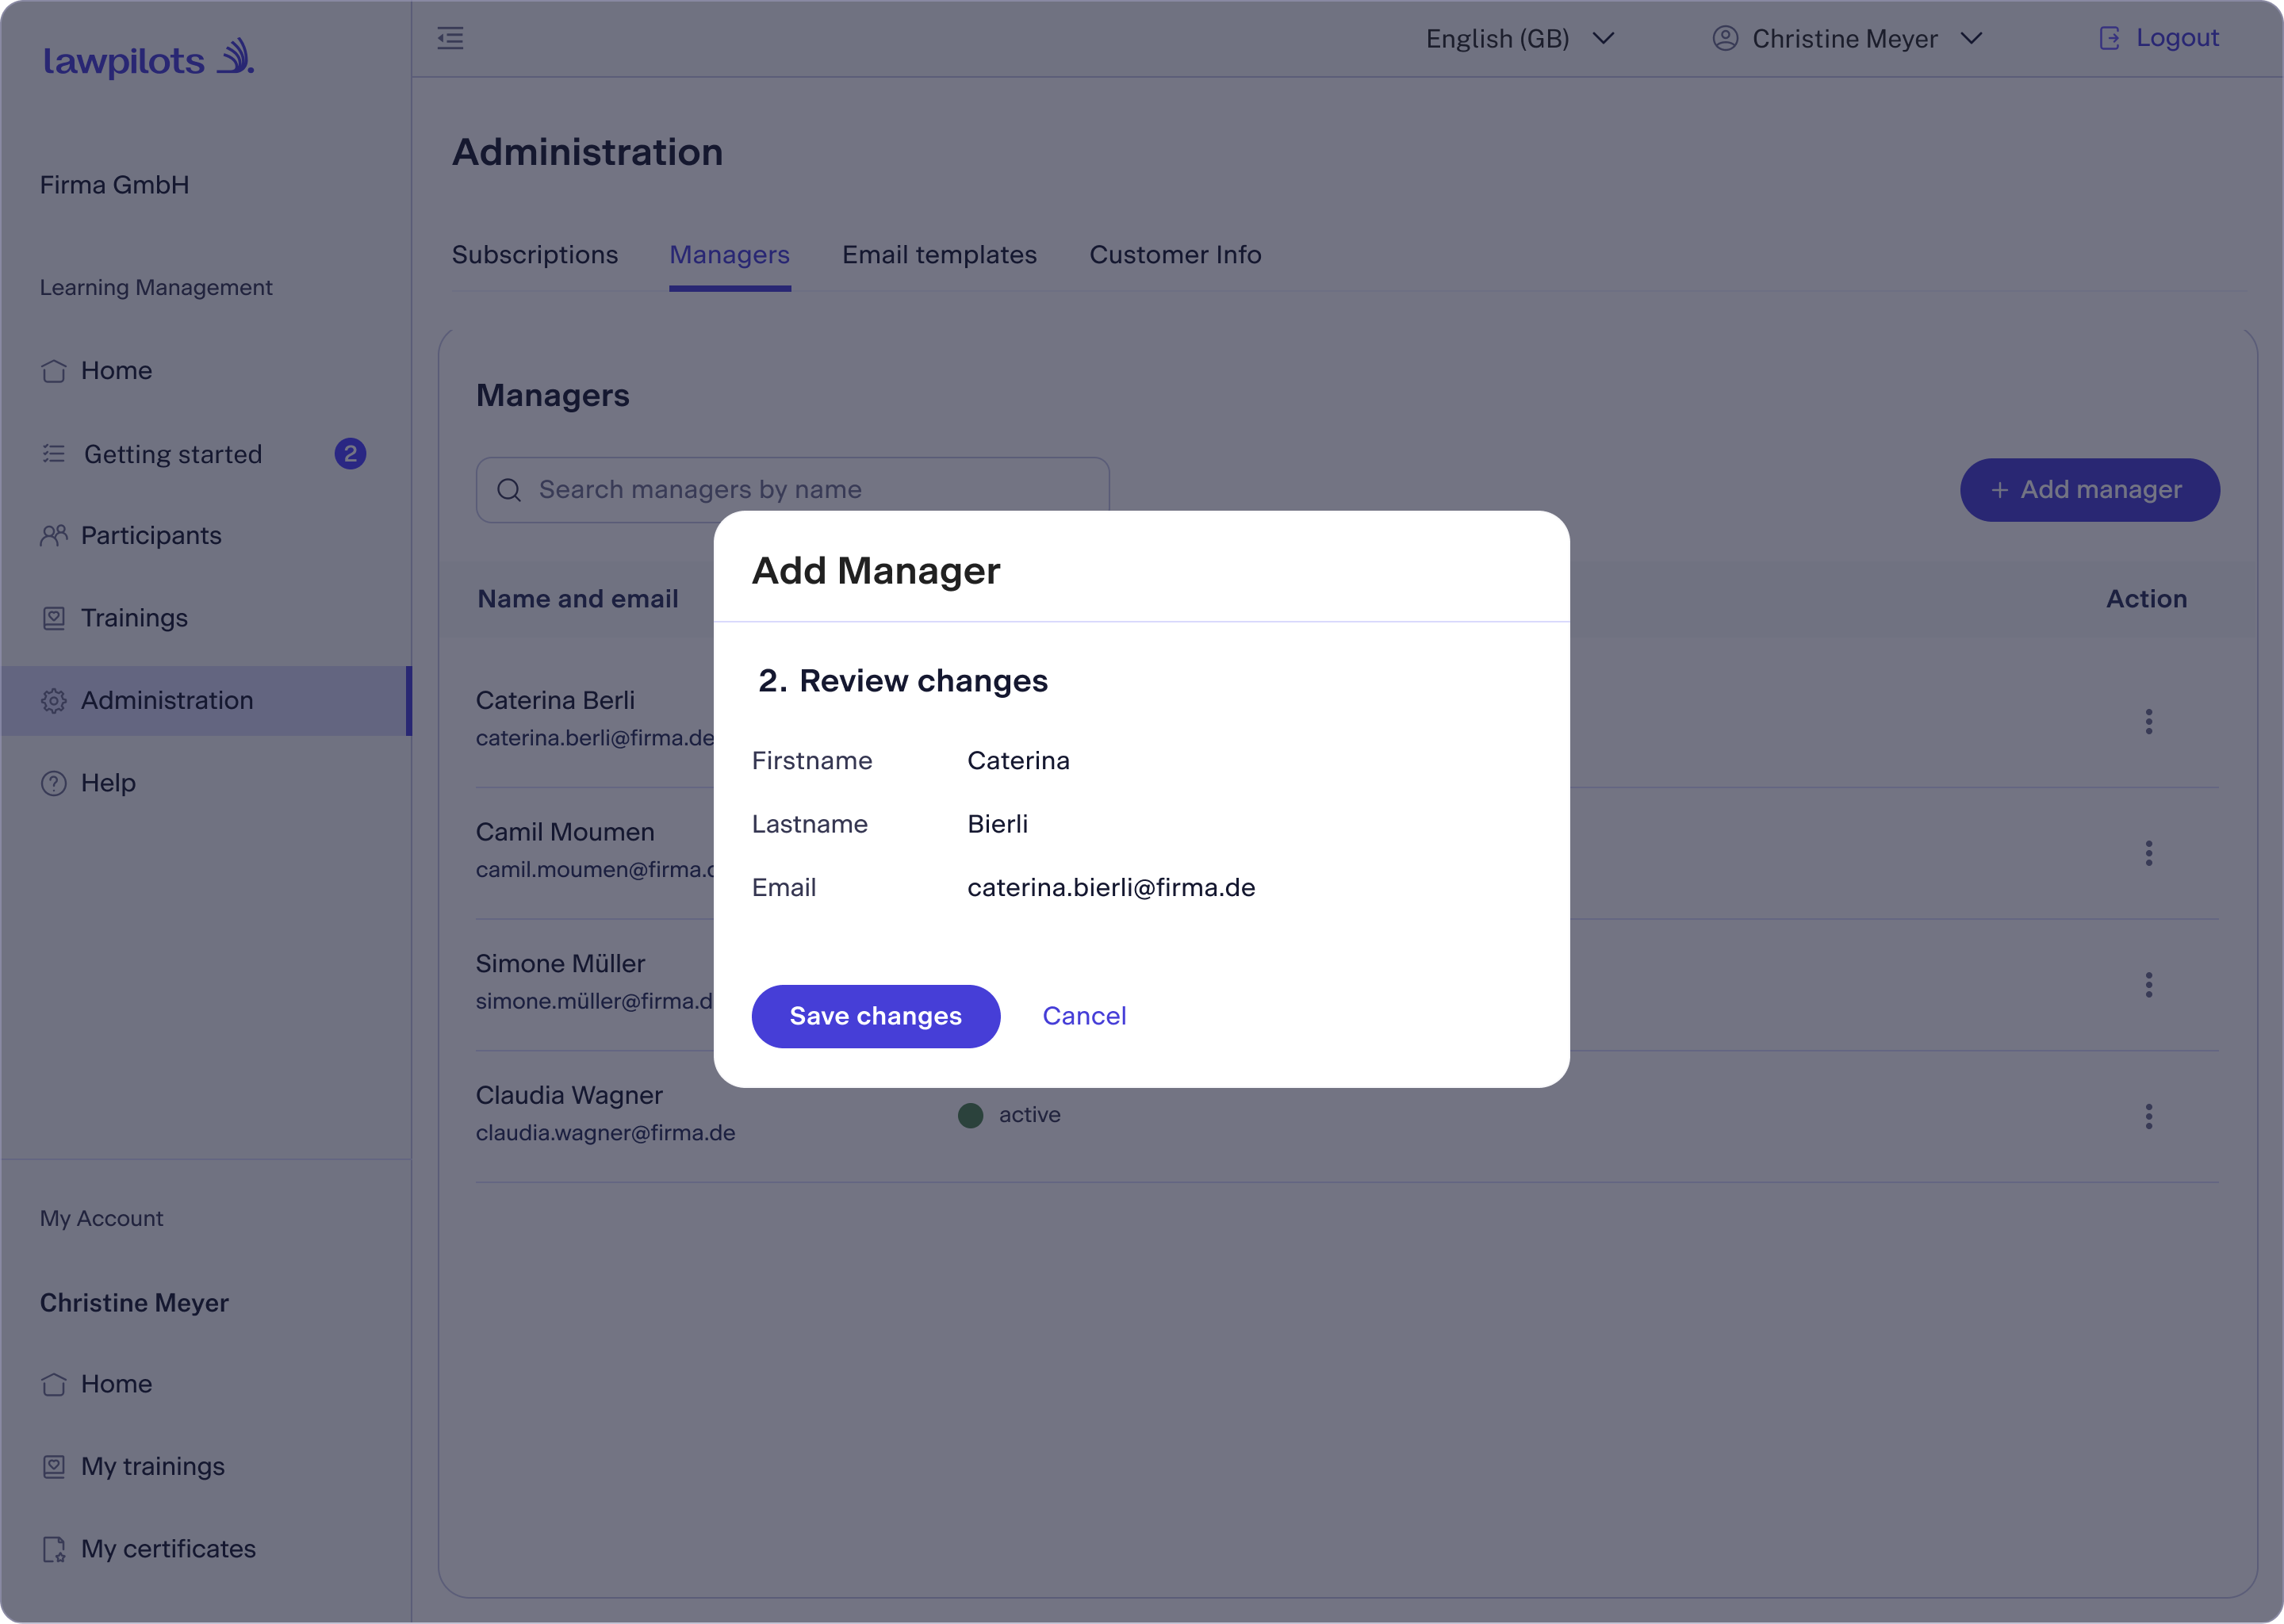2284x1624 pixels.
Task: Open the English (GB) language dropdown
Action: click(1520, 39)
